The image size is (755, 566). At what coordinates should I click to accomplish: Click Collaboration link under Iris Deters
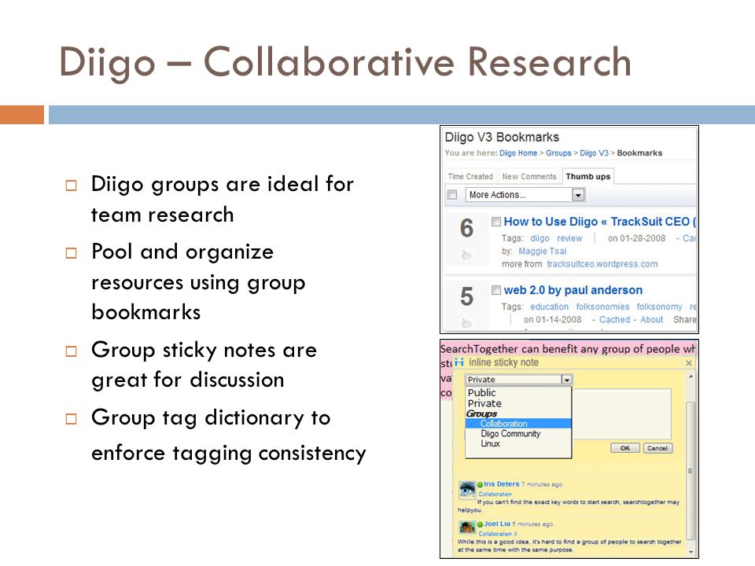tap(495, 494)
